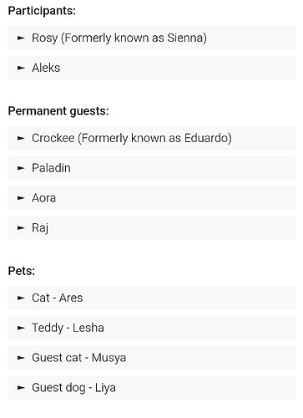Expand the Aleks entry arrow
Viewport: 303px width, 418px height.
point(21,68)
